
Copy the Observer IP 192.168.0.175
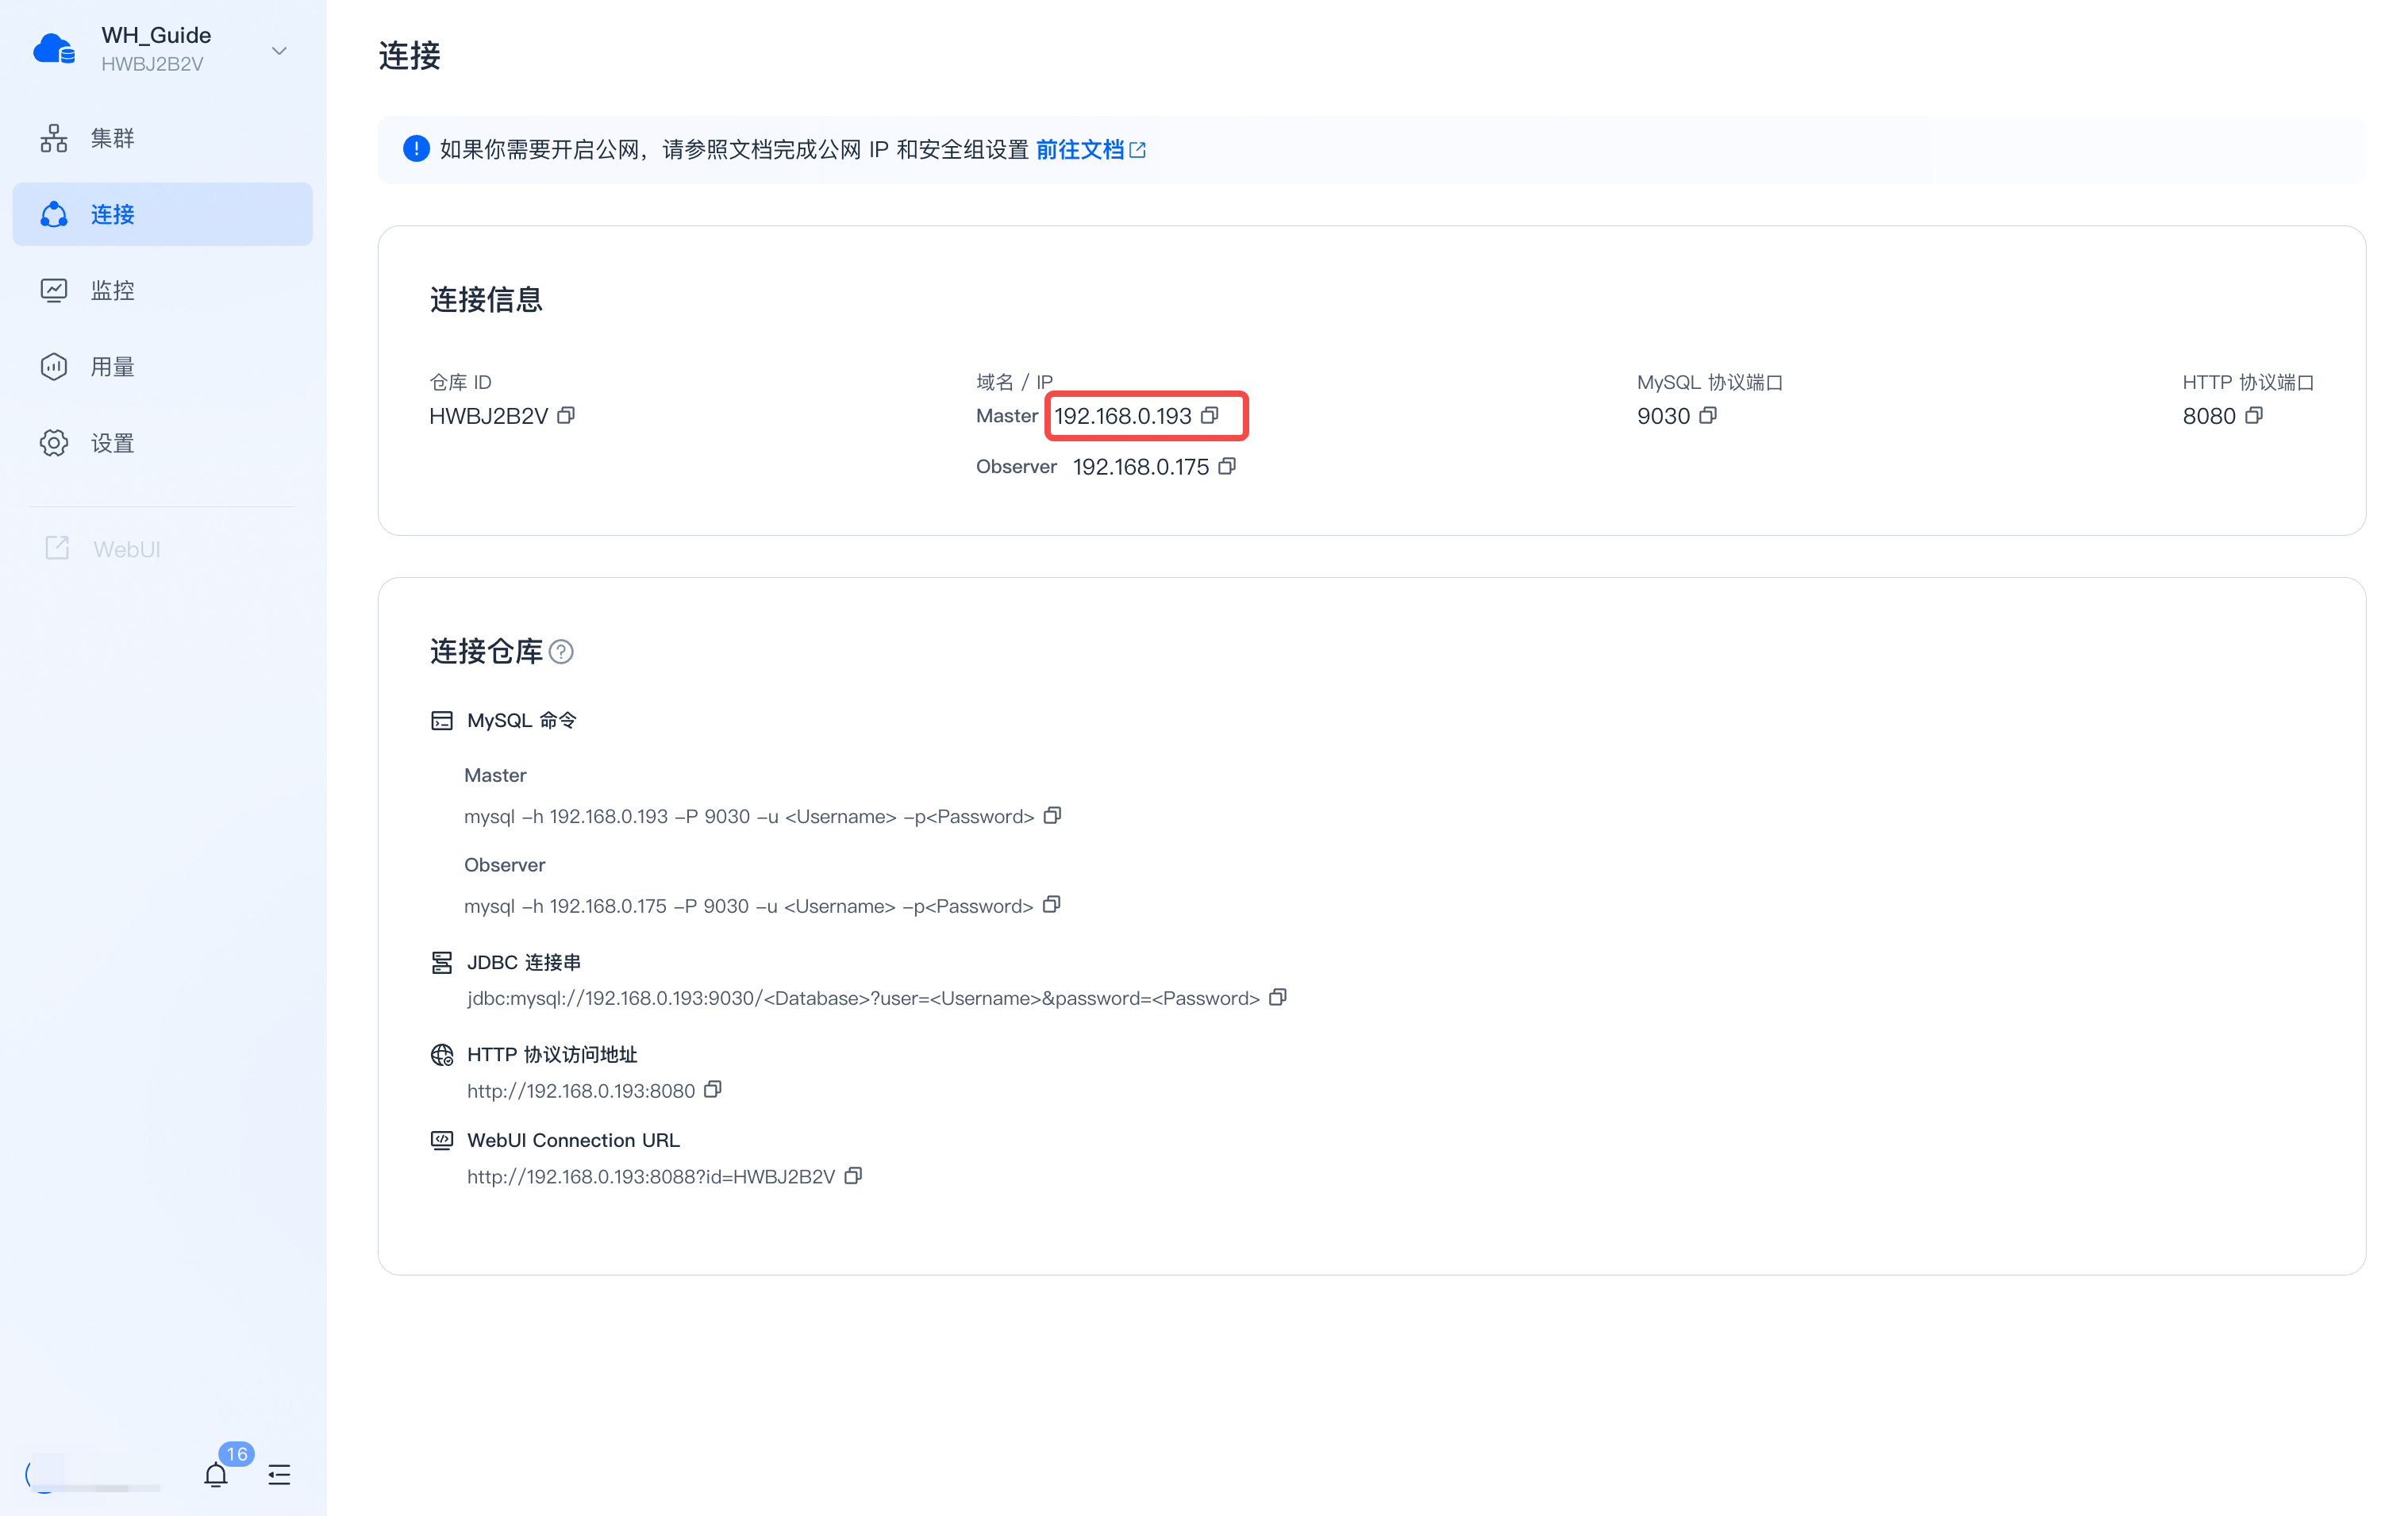click(x=1227, y=466)
